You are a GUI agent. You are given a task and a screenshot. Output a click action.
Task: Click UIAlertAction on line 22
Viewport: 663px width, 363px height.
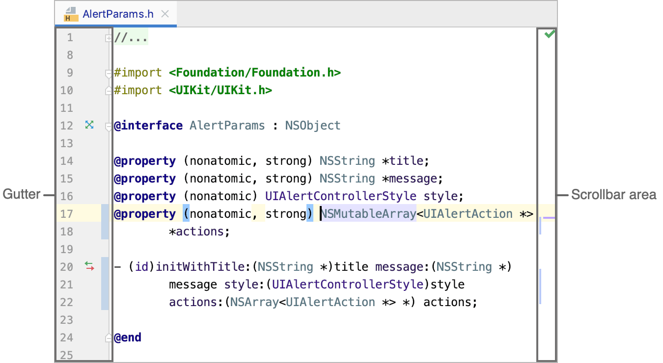pos(331,302)
